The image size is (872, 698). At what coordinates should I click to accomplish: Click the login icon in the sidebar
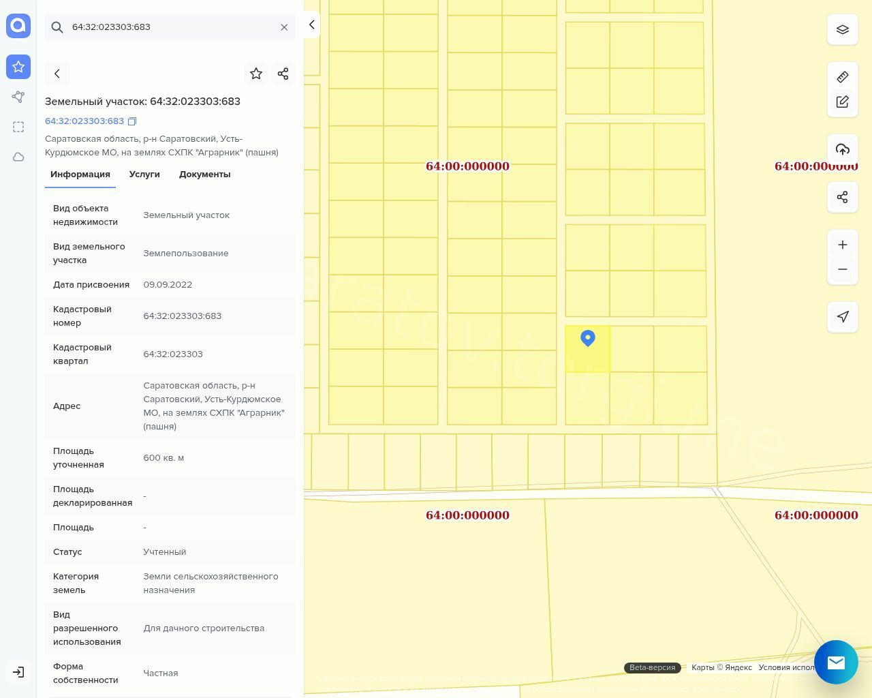[x=18, y=672]
